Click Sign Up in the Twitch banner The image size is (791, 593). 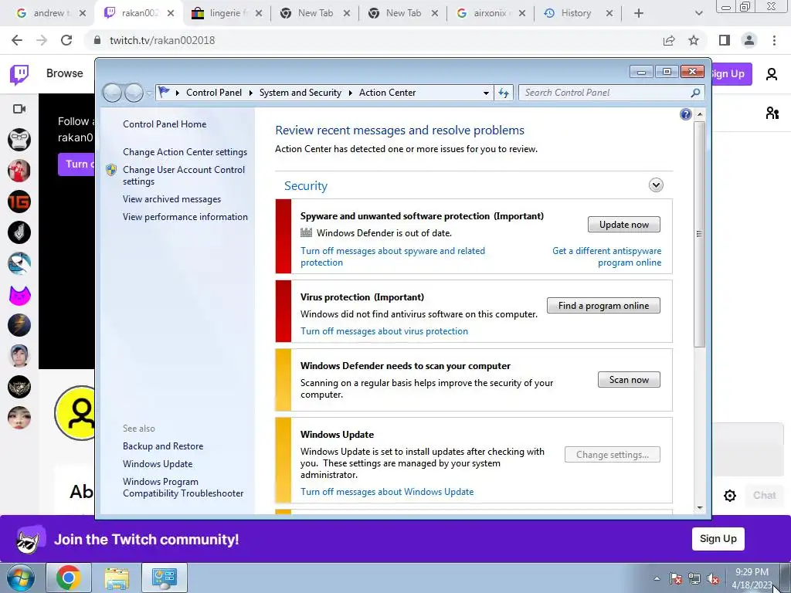coord(718,538)
